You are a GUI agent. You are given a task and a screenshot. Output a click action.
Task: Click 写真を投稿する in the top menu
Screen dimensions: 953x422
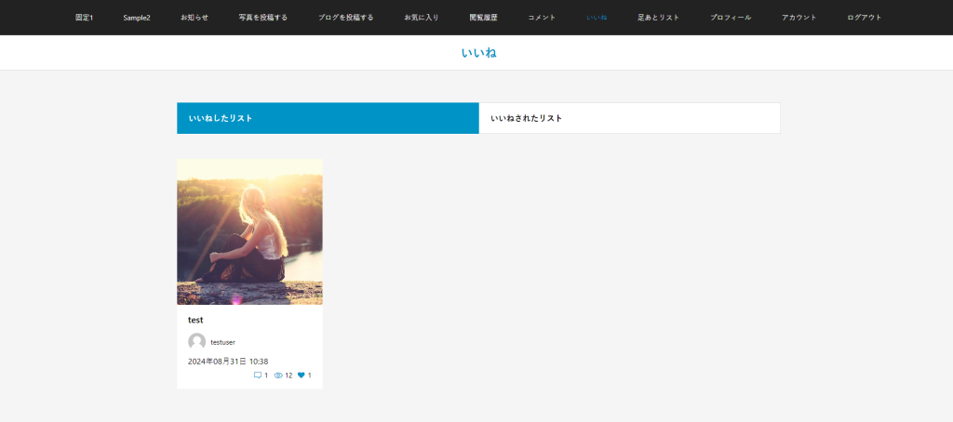coord(262,18)
